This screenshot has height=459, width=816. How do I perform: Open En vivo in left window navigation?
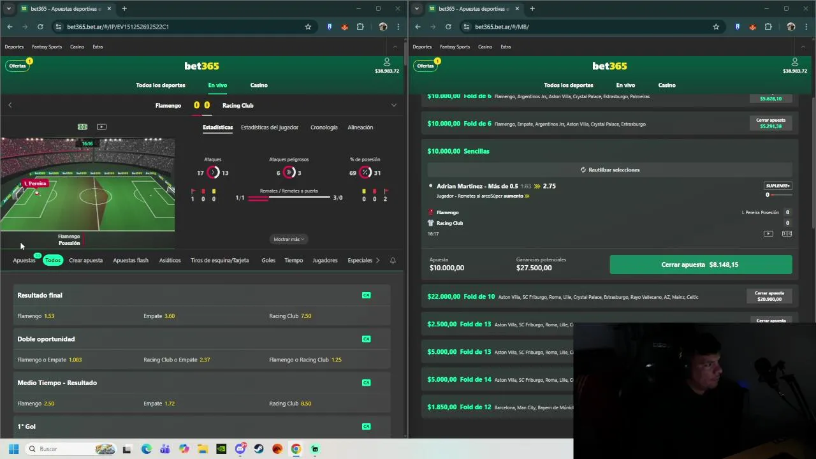[x=217, y=85]
